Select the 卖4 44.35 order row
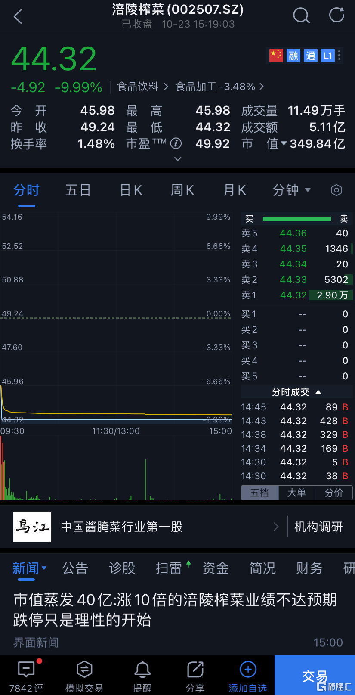355x695 pixels. [x=297, y=248]
